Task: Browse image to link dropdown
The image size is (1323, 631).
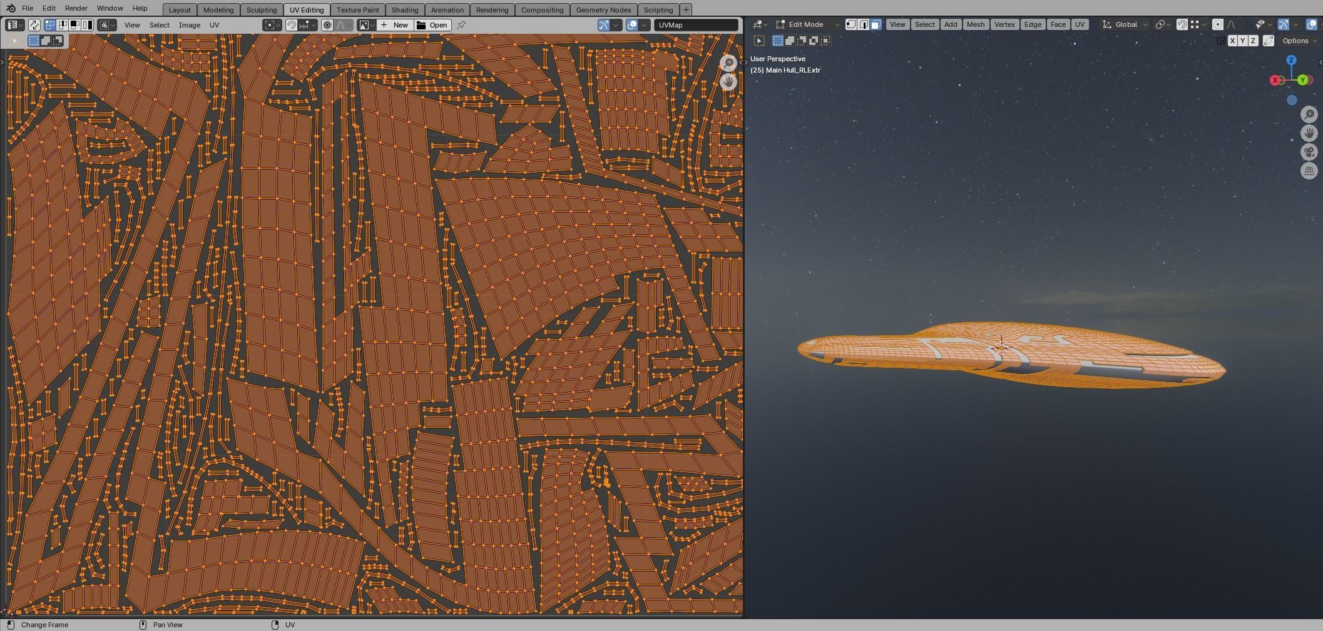Action: tap(366, 25)
